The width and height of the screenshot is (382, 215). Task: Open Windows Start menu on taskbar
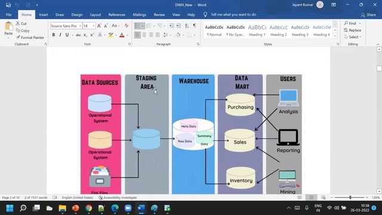(x=10, y=208)
